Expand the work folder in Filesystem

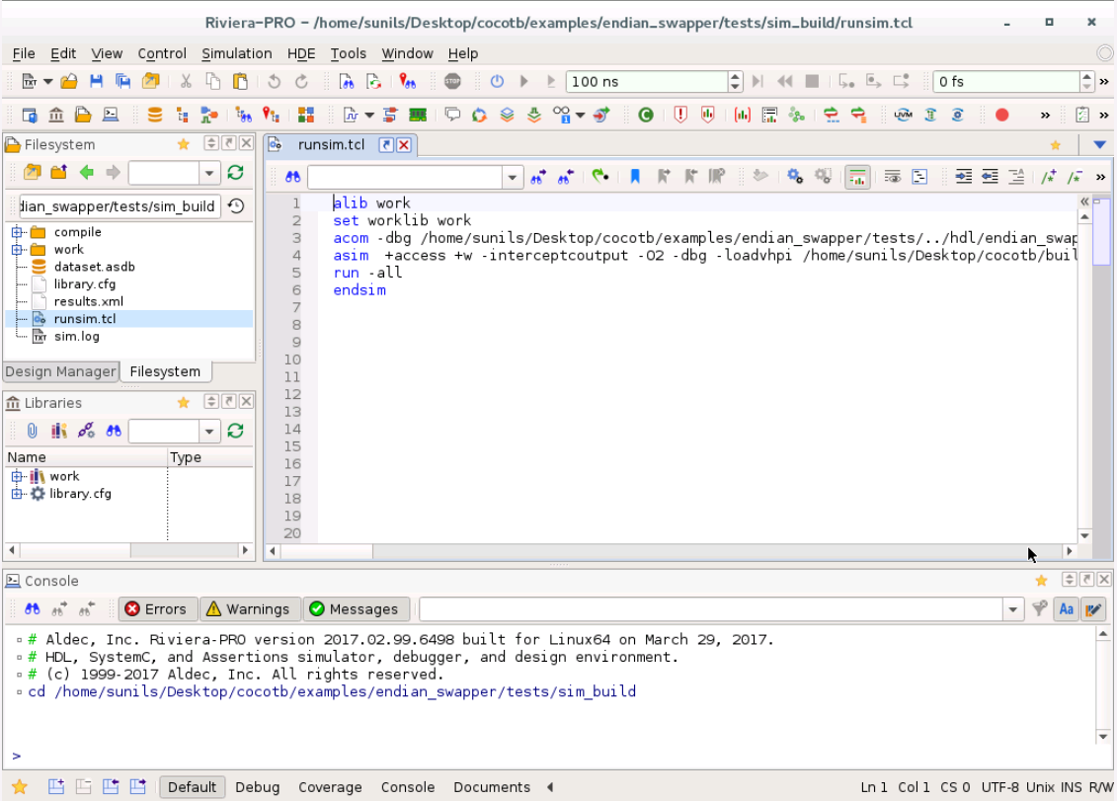click(x=17, y=250)
